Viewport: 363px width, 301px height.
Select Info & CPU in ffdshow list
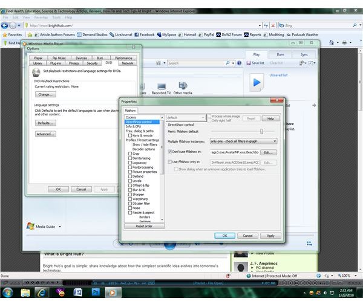pyautogui.click(x=133, y=126)
